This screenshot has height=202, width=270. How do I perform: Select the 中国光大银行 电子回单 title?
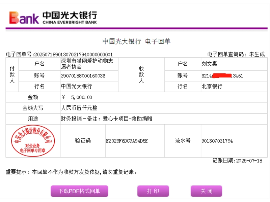click(x=136, y=41)
